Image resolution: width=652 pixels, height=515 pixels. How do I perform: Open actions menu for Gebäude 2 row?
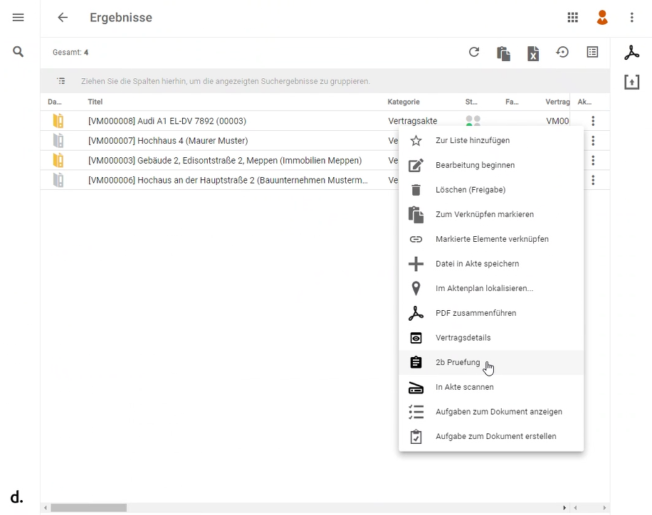[x=593, y=161]
